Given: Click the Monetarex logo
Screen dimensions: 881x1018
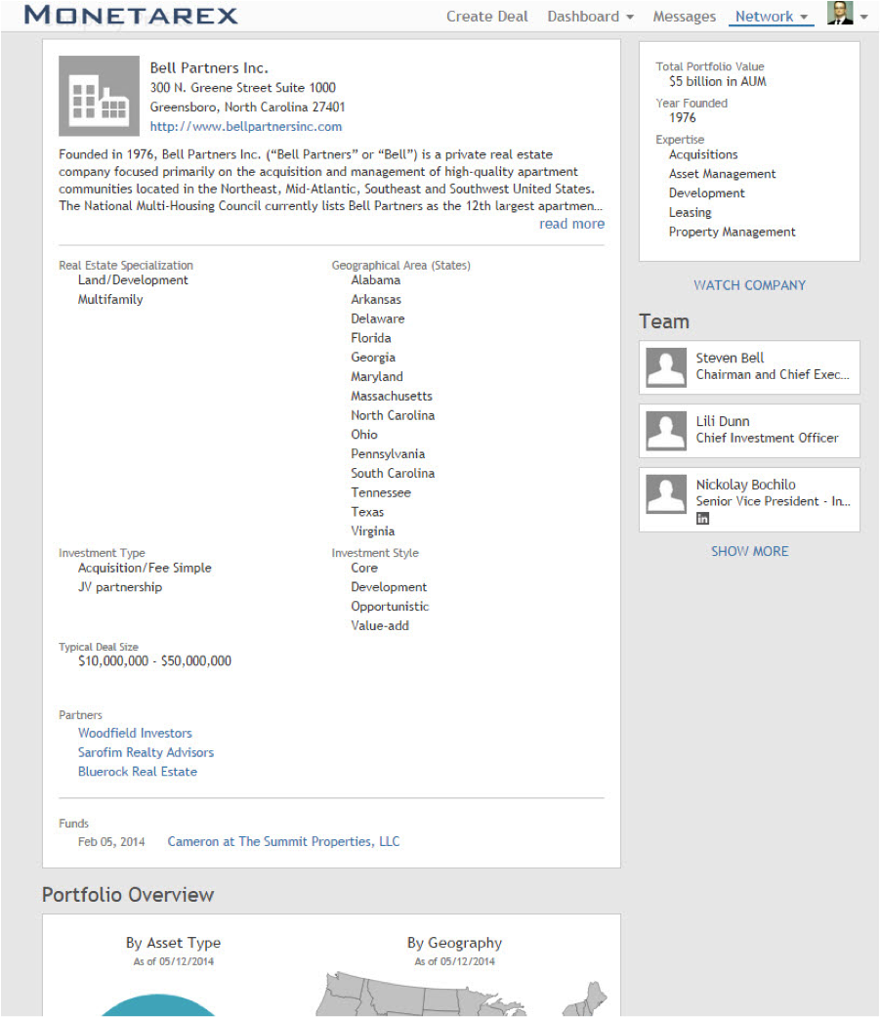Looking at the screenshot, I should (131, 15).
